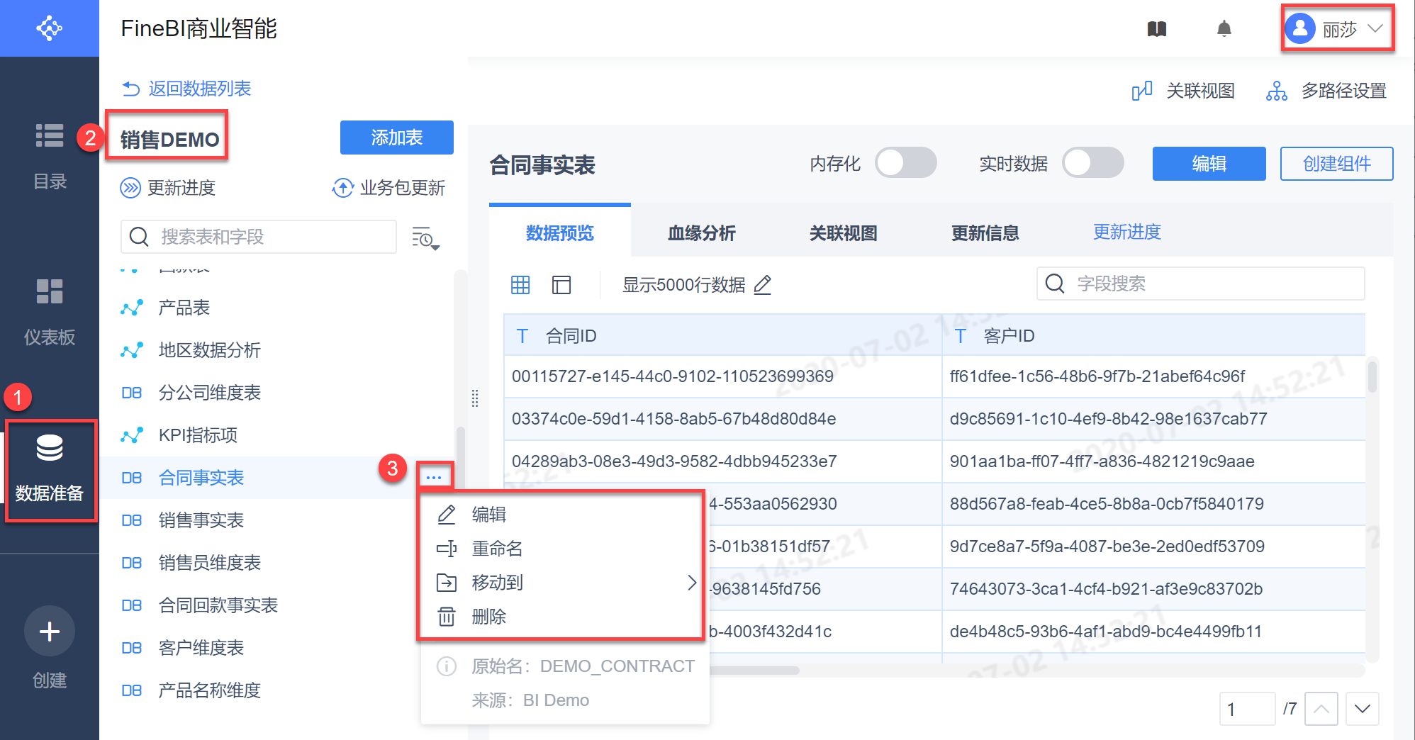Switch to the 更新进度 tab

(1127, 232)
